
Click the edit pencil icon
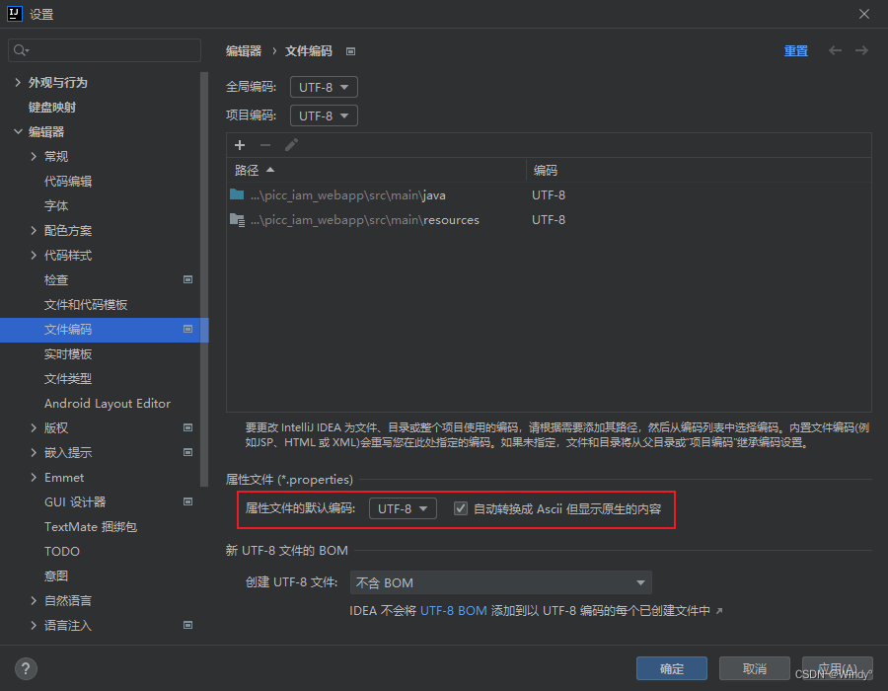(291, 145)
